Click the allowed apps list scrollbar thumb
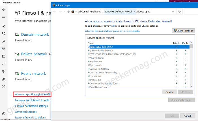The image size is (198, 121). pyautogui.click(x=191, y=46)
